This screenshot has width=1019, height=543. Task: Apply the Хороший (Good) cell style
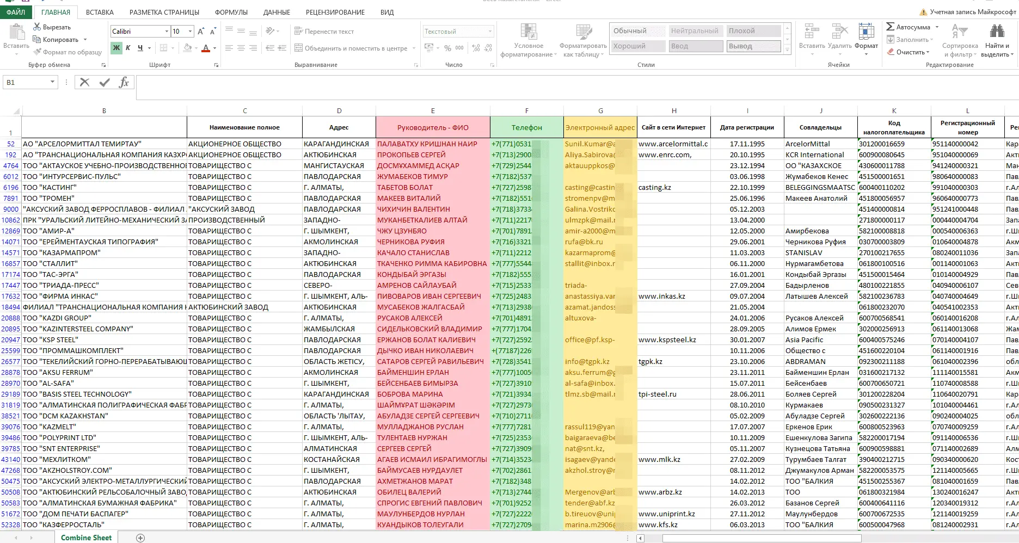[637, 46]
